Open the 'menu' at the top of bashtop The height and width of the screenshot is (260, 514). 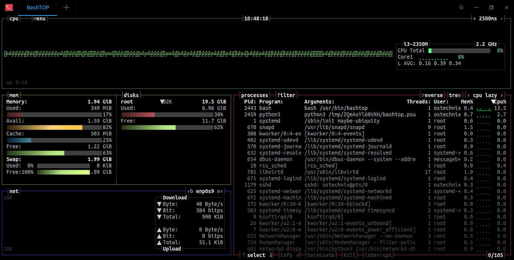click(39, 18)
